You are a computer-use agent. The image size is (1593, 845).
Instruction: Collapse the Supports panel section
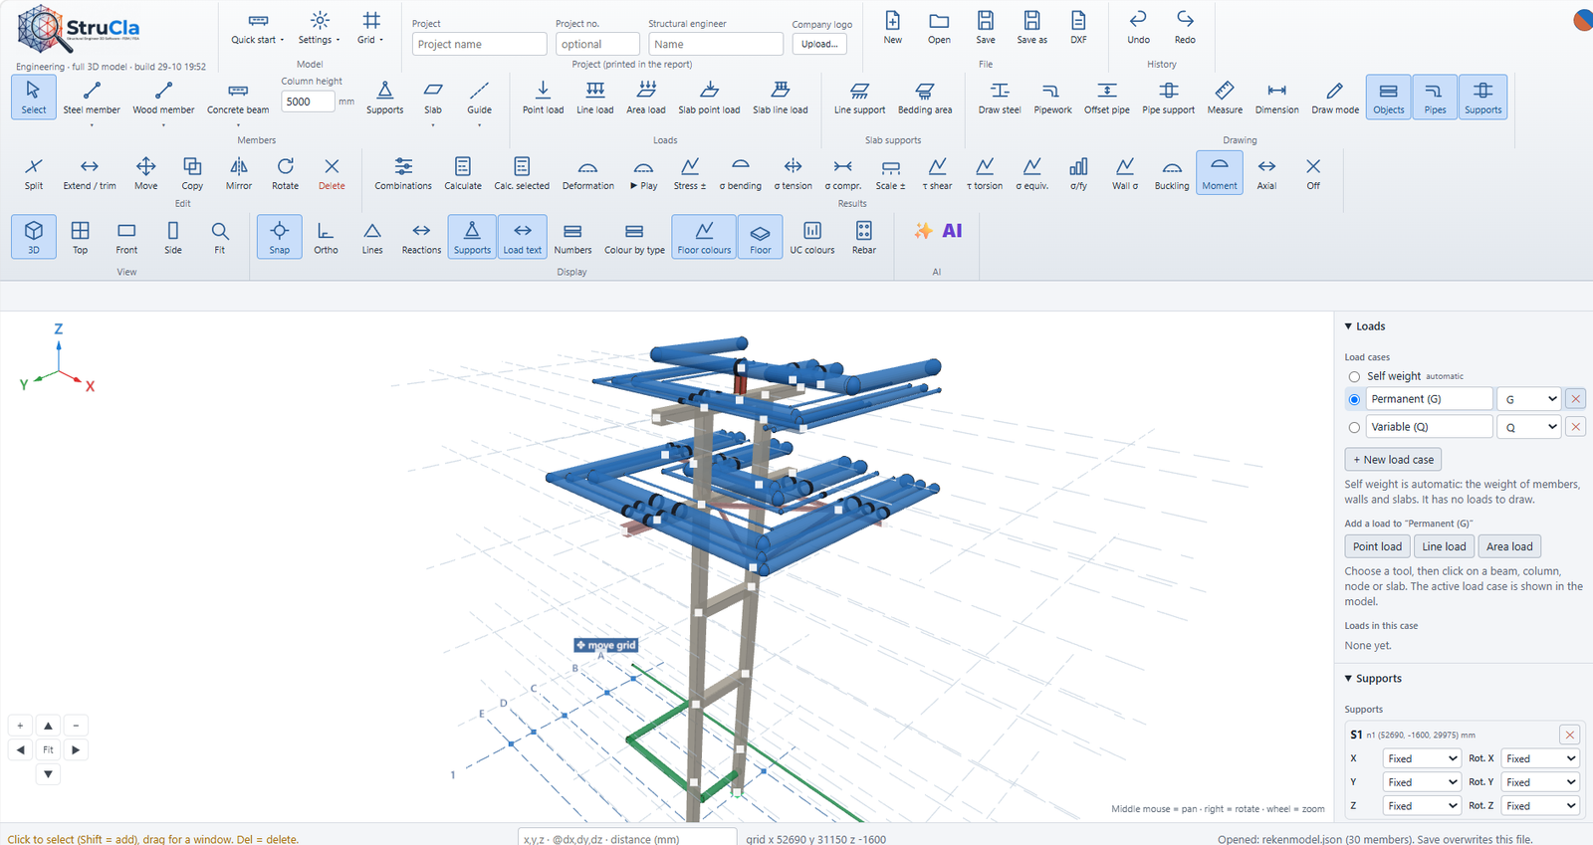(1373, 679)
